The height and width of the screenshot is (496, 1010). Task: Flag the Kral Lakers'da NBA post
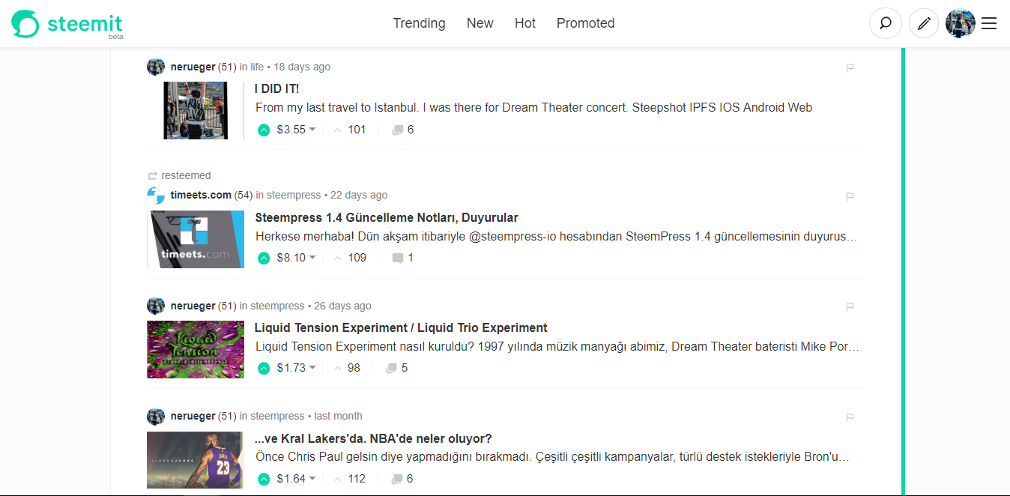pyautogui.click(x=850, y=417)
